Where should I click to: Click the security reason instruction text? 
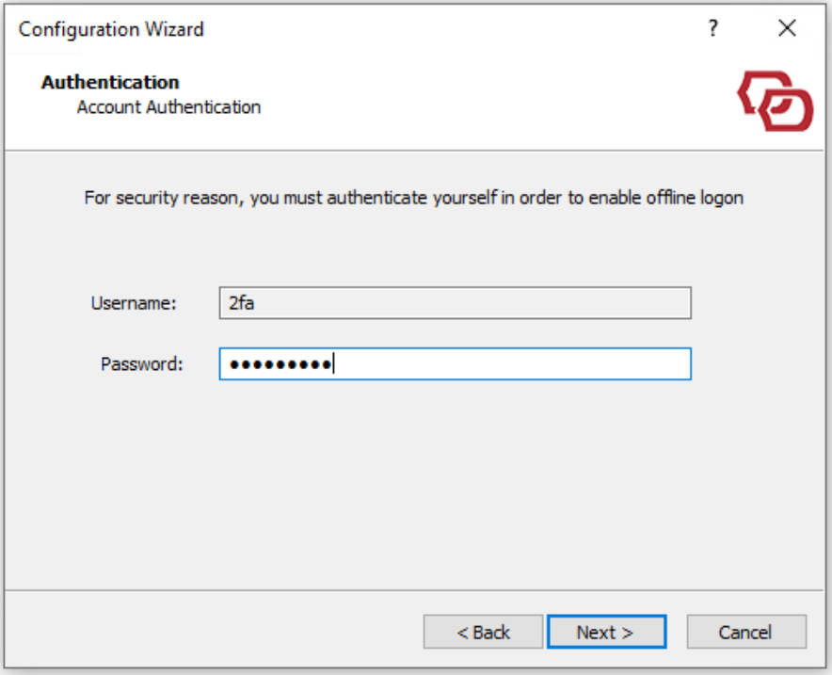(413, 199)
